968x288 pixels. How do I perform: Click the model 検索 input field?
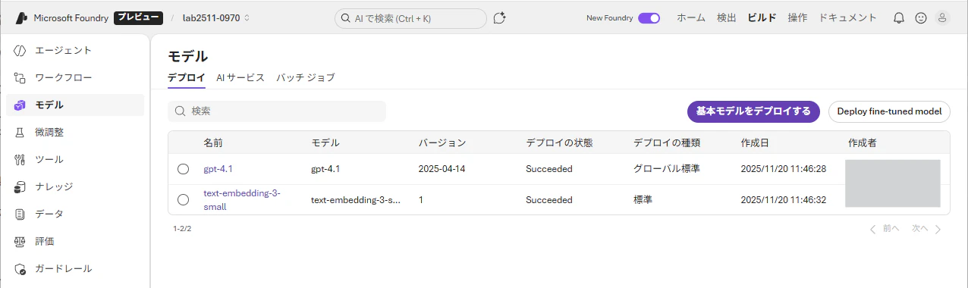277,111
